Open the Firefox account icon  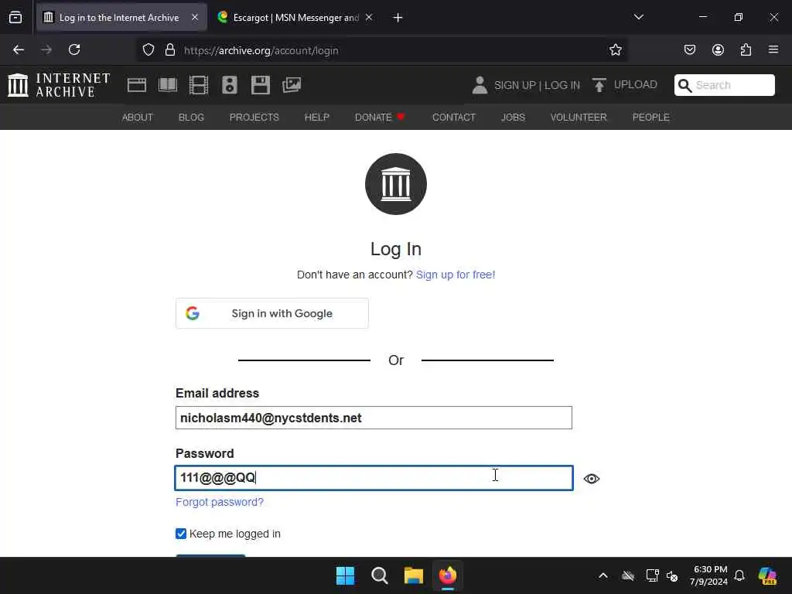click(x=718, y=50)
